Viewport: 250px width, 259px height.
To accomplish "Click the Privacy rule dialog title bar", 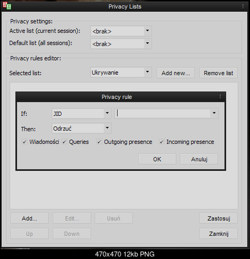I will [121, 97].
